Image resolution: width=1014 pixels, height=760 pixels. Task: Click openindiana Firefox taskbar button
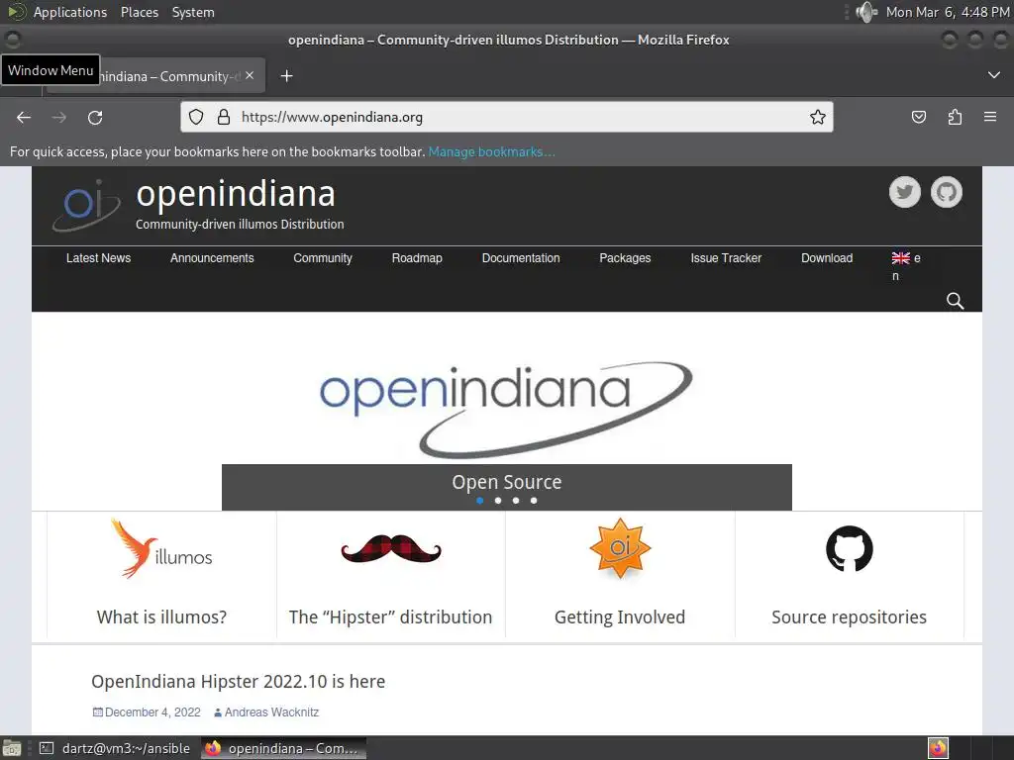coord(283,748)
